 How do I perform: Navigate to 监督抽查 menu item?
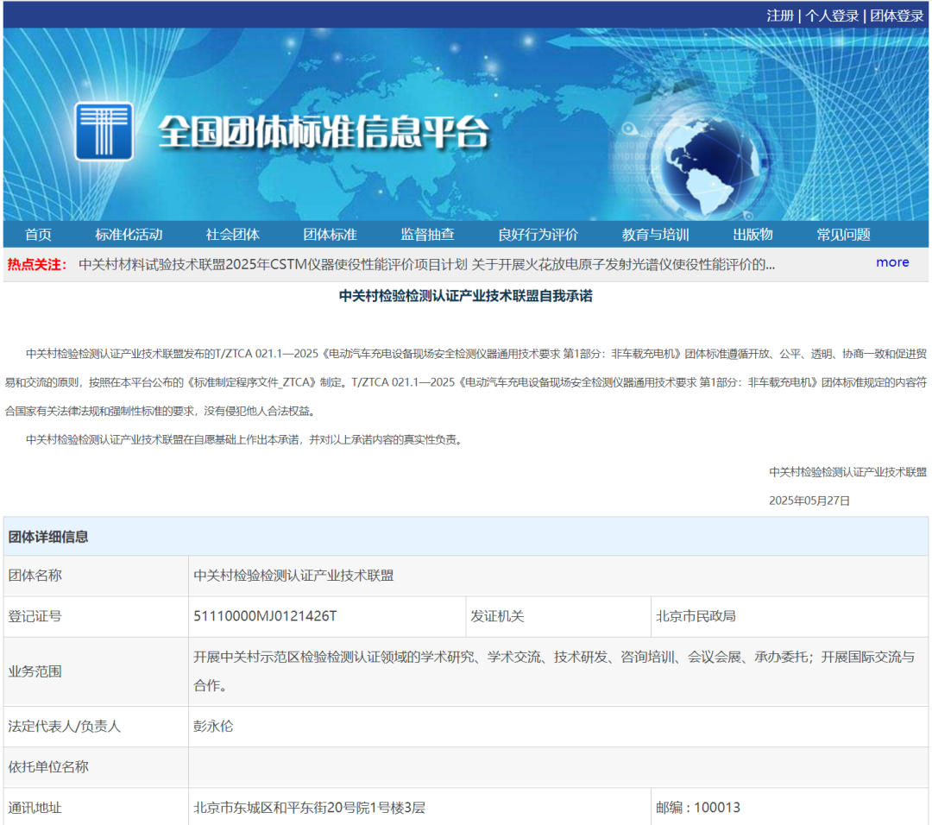(427, 235)
